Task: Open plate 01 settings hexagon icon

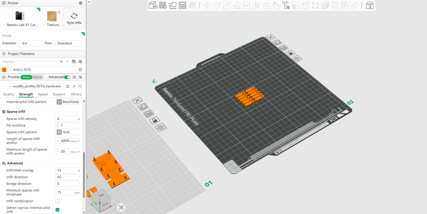Action: (160, 127)
